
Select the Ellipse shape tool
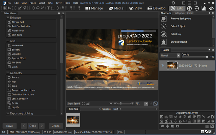click(57, 8)
